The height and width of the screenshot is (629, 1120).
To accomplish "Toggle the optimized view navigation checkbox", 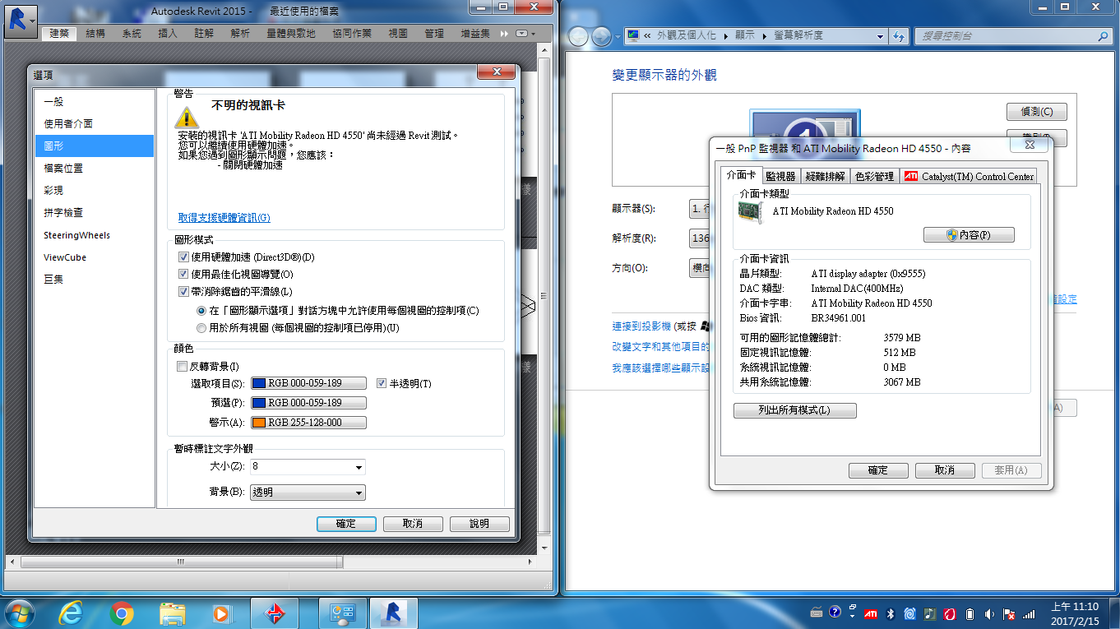I will 183,274.
